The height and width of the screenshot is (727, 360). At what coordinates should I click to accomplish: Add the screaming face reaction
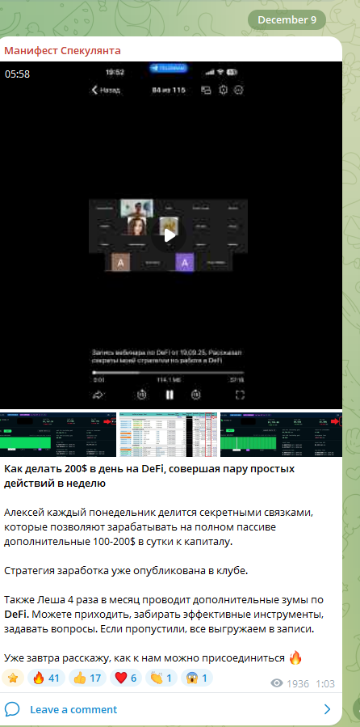(x=197, y=678)
